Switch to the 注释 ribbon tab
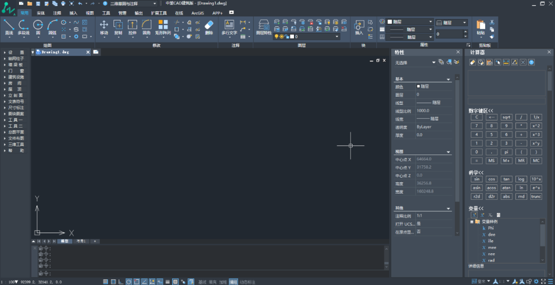555x285 pixels. tap(57, 12)
